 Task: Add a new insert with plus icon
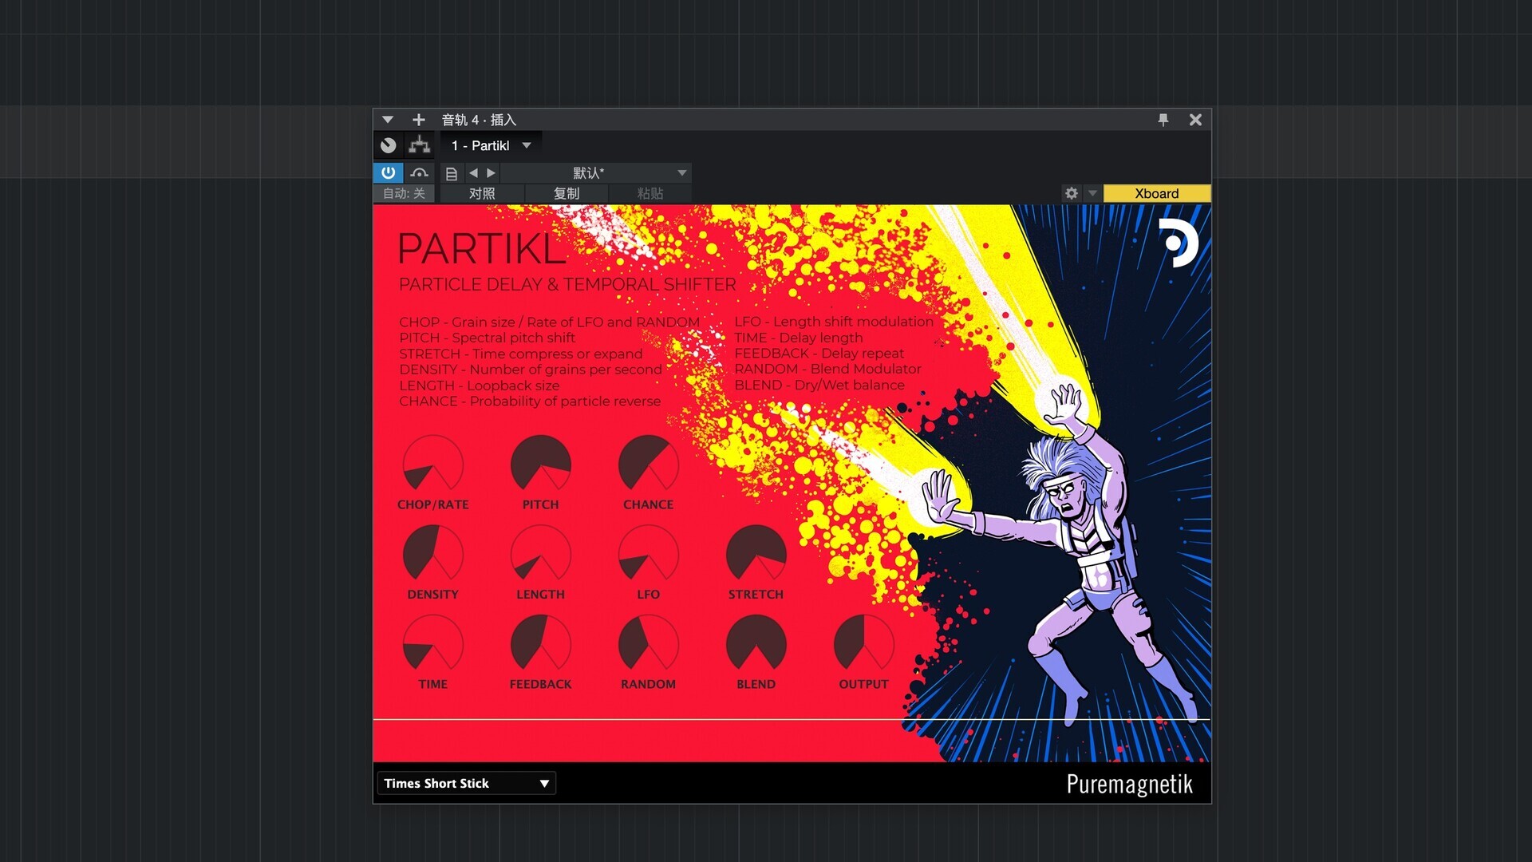click(419, 120)
